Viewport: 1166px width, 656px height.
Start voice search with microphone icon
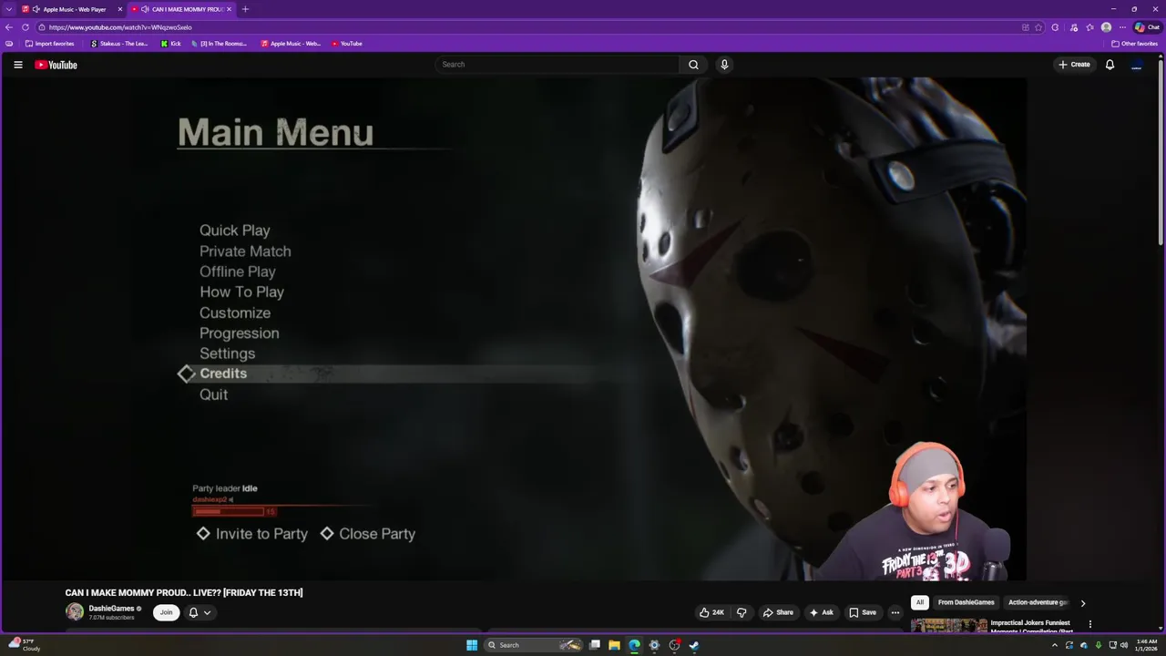point(724,65)
